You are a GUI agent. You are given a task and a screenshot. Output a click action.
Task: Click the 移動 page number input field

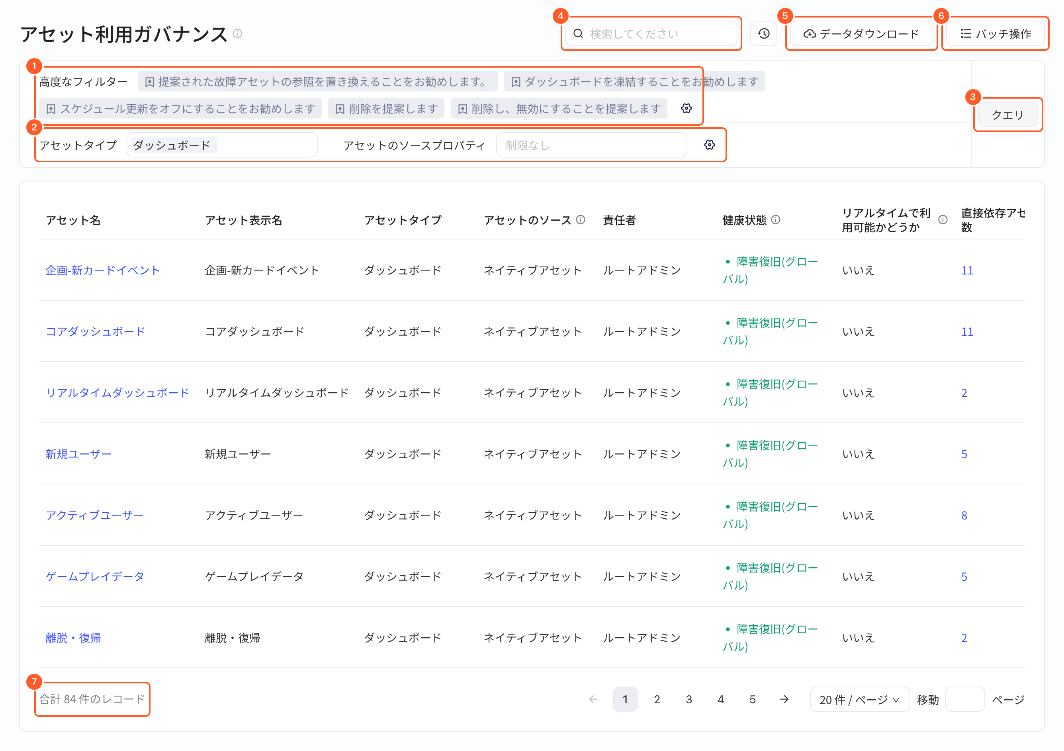[x=965, y=699]
